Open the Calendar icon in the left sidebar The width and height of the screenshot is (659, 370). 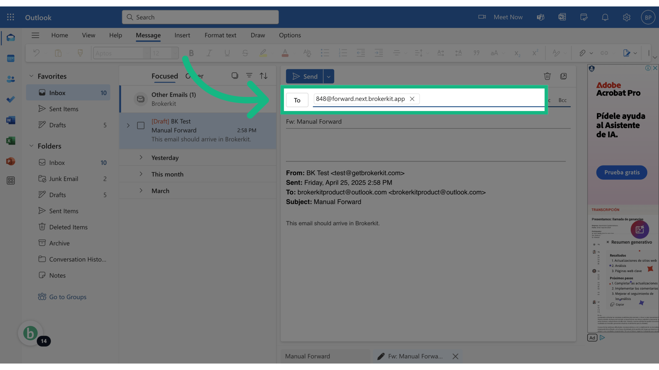pyautogui.click(x=11, y=59)
